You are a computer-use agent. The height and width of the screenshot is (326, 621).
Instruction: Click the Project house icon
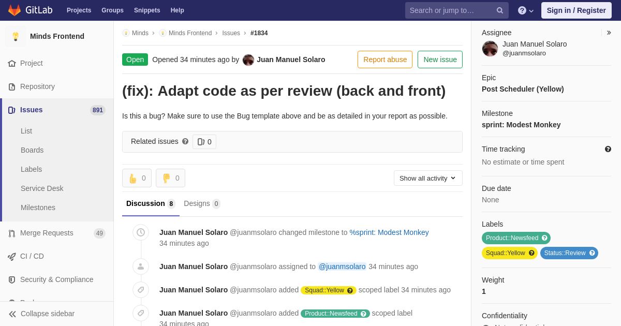point(12,63)
